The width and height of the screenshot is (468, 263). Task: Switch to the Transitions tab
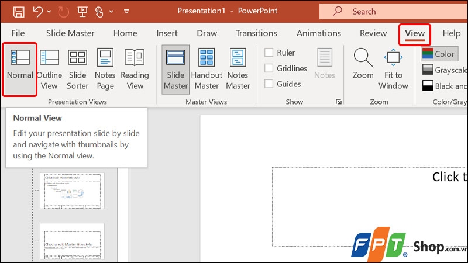pyautogui.click(x=256, y=33)
